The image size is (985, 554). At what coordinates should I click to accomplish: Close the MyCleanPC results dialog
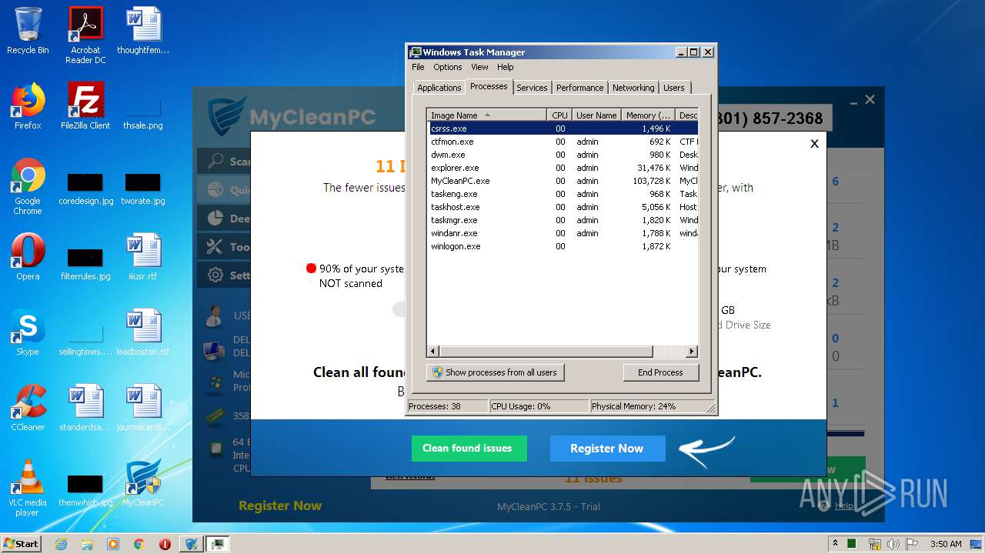(814, 143)
